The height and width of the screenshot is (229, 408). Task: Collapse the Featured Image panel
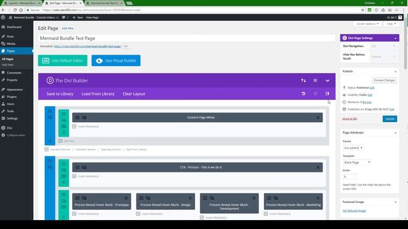click(395, 202)
